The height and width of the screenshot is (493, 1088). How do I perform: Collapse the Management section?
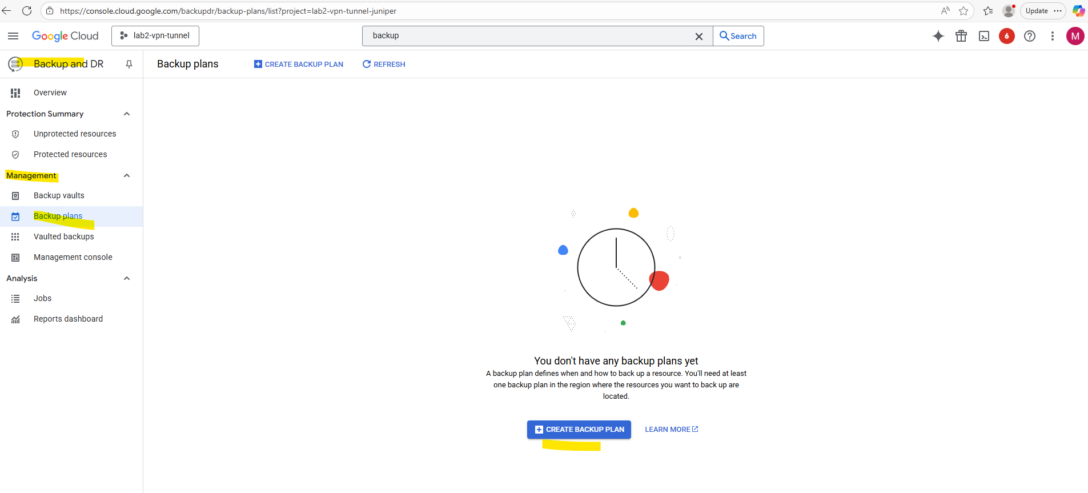point(127,175)
